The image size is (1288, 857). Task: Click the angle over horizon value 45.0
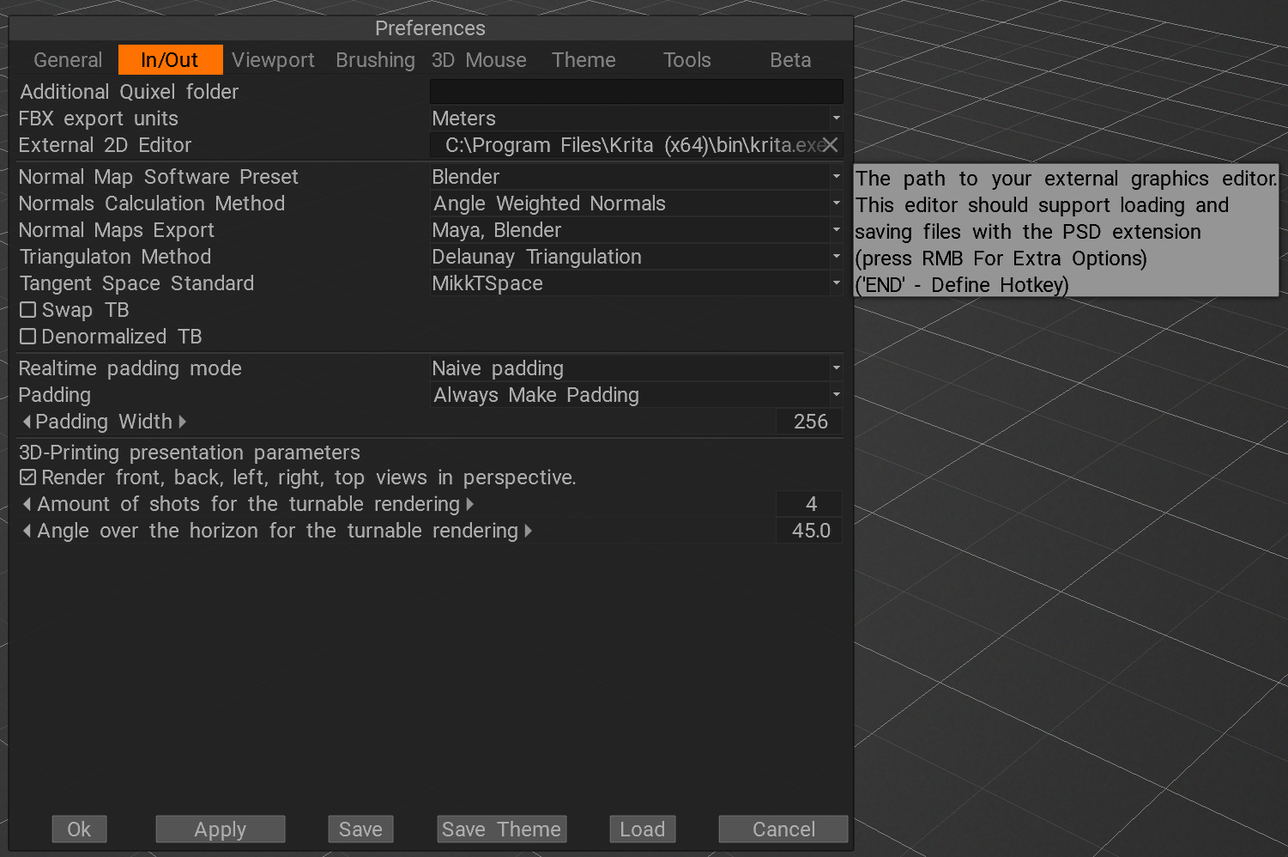tap(810, 531)
